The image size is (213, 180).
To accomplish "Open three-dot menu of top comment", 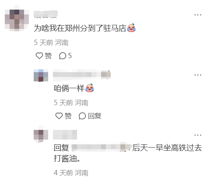I will pyautogui.click(x=198, y=15).
